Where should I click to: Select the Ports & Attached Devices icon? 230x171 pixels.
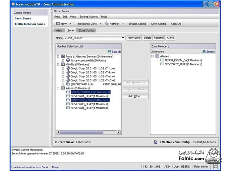pos(63,56)
